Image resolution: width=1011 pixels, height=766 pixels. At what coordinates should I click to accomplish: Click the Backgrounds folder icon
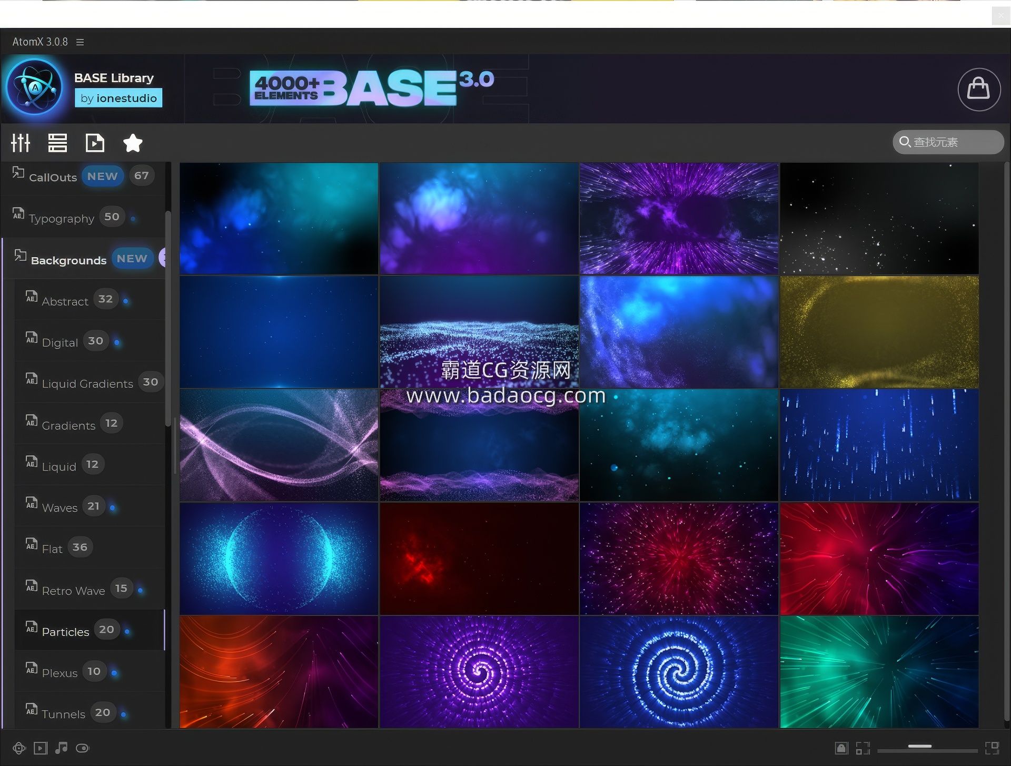coord(20,255)
